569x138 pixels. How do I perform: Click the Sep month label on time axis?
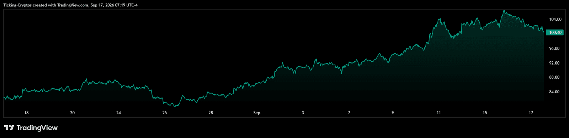click(257, 113)
